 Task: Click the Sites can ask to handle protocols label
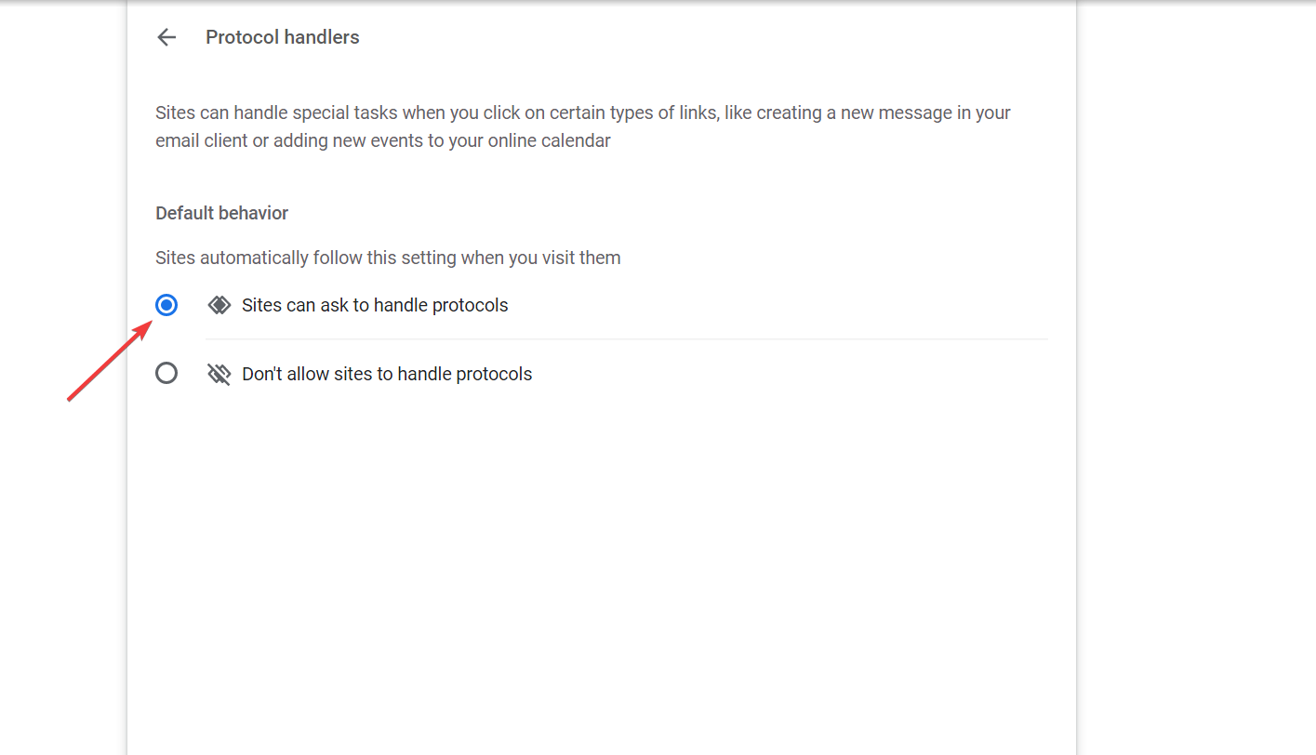pyautogui.click(x=375, y=305)
